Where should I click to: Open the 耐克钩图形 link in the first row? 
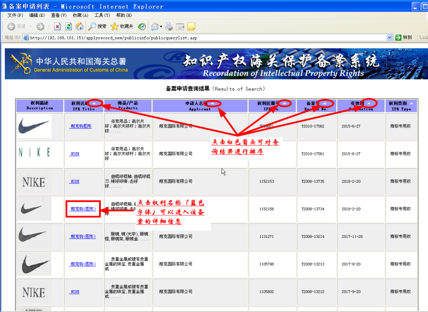(81, 126)
